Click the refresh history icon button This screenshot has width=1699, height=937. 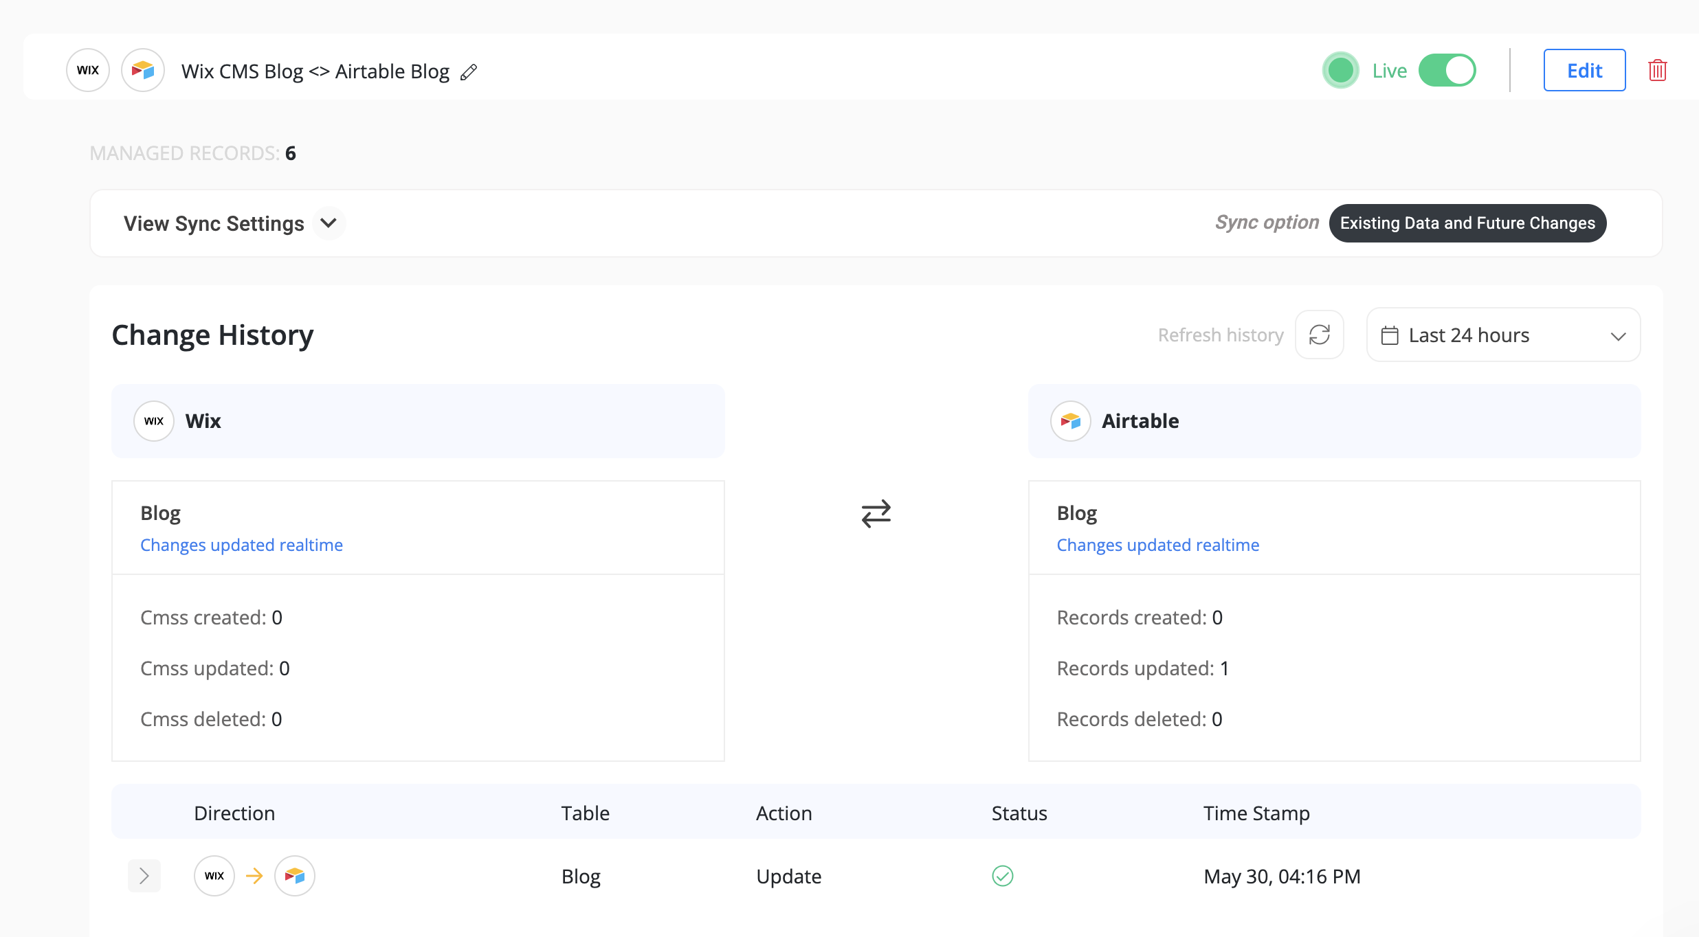tap(1320, 335)
